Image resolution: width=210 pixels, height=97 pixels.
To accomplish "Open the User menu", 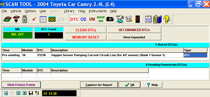I will click(43, 11).
